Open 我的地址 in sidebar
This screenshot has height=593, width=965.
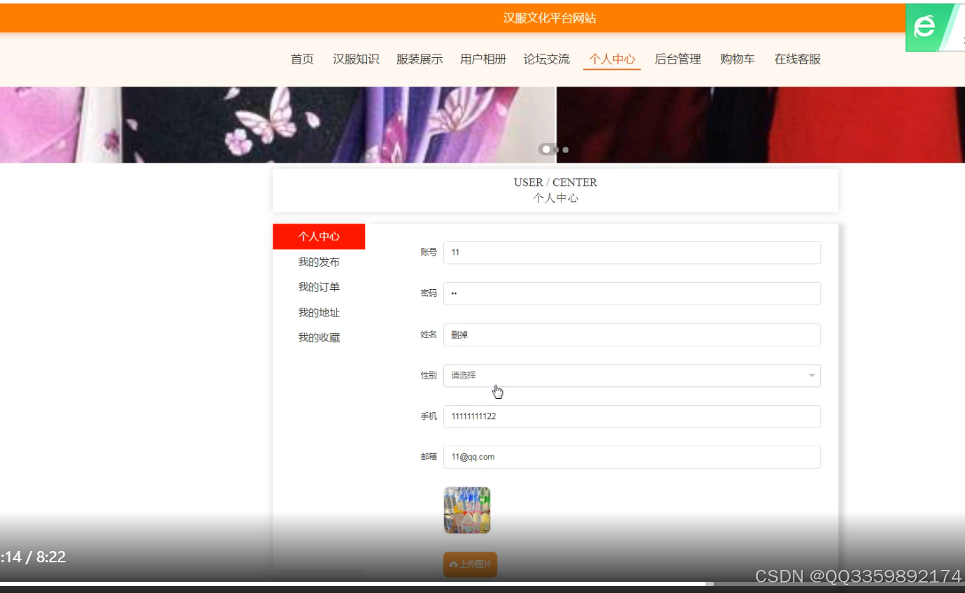pyautogui.click(x=319, y=312)
